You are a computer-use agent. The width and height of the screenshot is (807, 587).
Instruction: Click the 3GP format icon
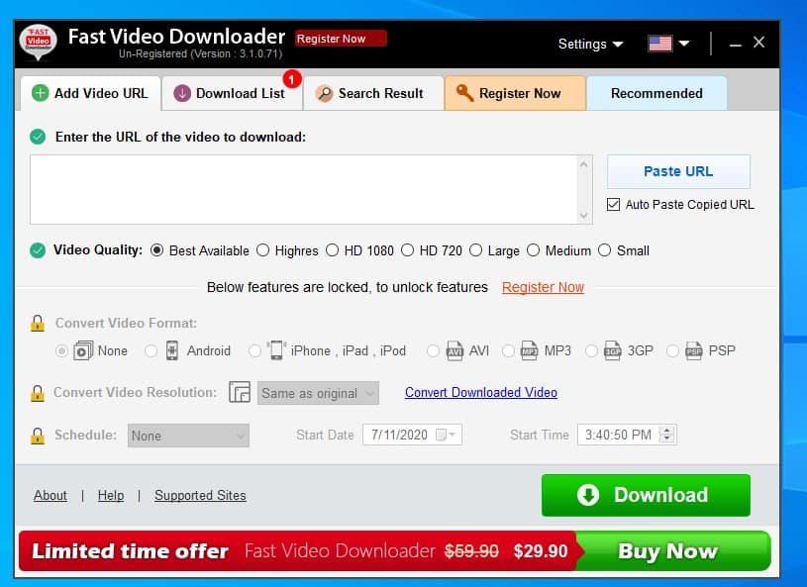pos(613,350)
